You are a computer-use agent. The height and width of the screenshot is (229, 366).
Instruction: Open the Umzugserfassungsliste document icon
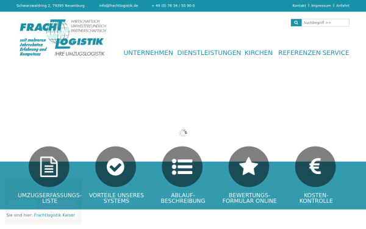(49, 167)
